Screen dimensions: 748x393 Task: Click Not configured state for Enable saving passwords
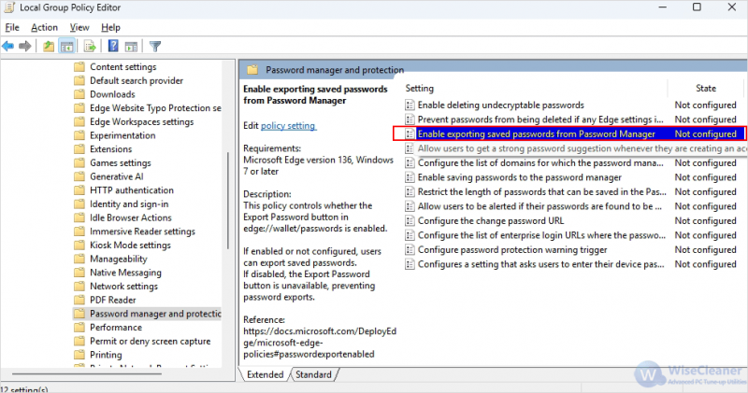click(x=706, y=177)
